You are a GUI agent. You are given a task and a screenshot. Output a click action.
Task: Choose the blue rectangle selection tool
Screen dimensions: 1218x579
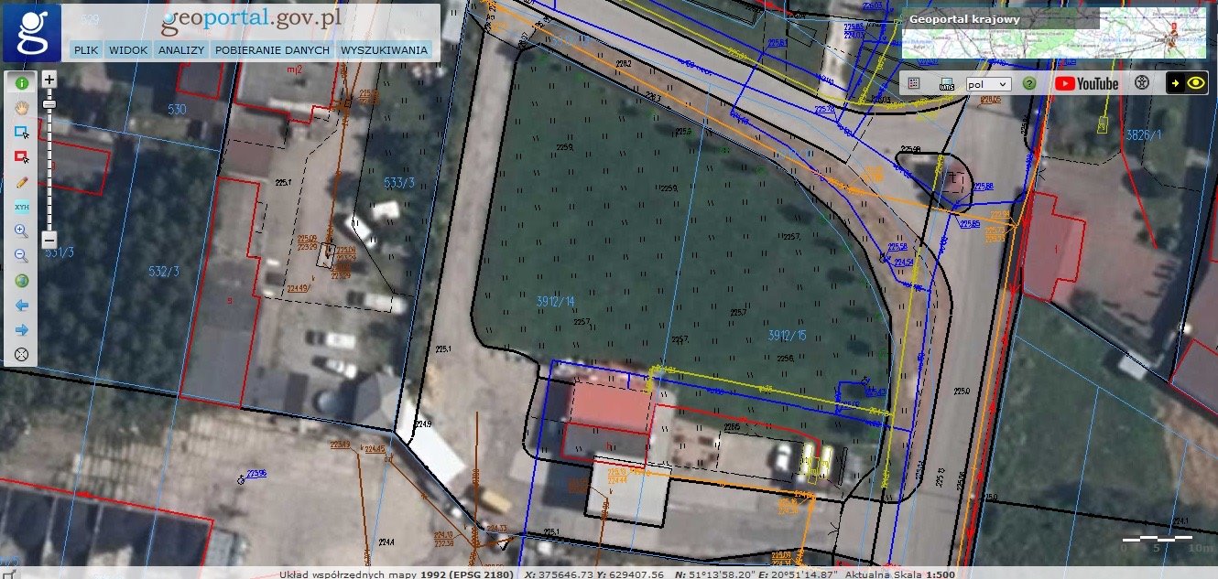click(x=21, y=132)
